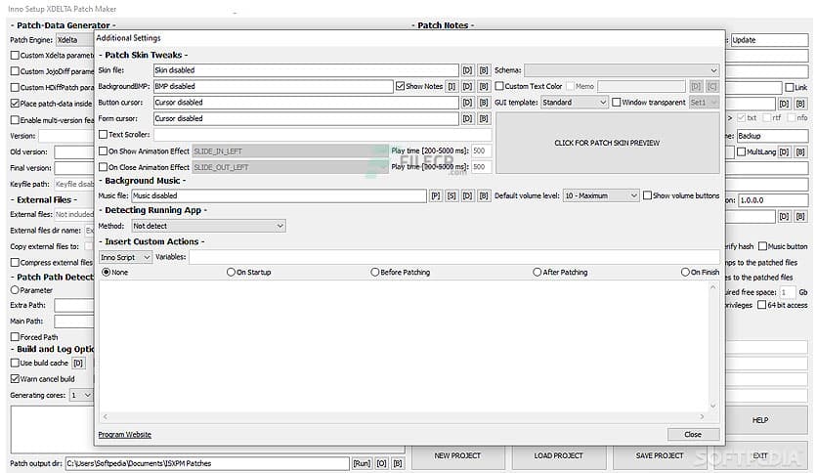817x473 pixels.
Task: Click the custom actions script text area
Action: click(x=404, y=346)
